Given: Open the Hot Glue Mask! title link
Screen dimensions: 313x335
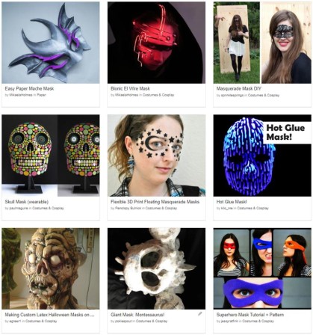Looking at the screenshot, I should 232,202.
